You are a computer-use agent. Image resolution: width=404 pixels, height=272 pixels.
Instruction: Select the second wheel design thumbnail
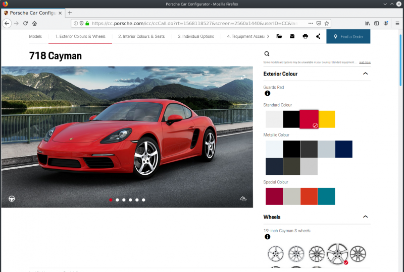(296, 253)
